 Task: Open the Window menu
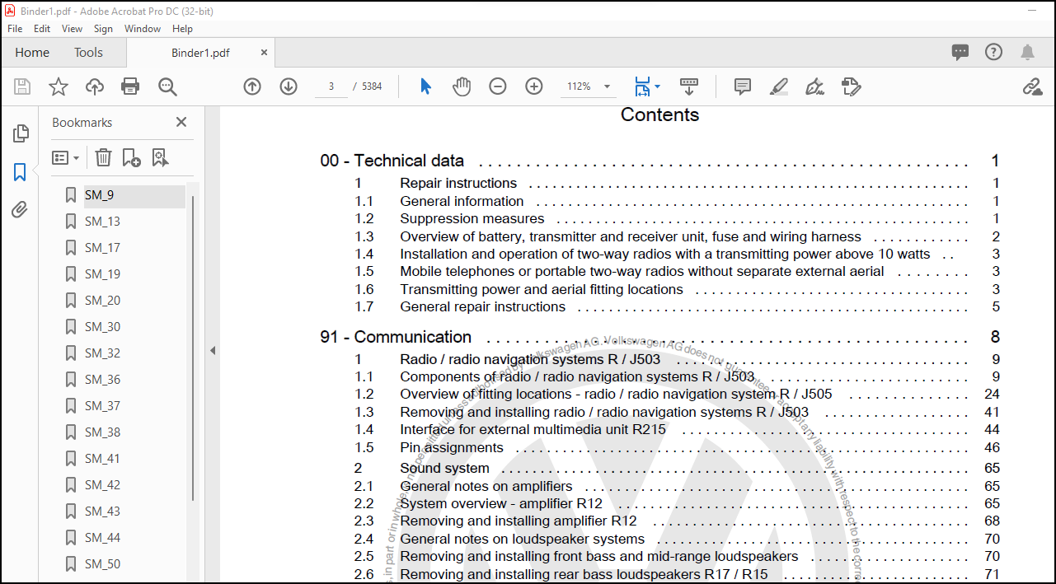(x=143, y=28)
